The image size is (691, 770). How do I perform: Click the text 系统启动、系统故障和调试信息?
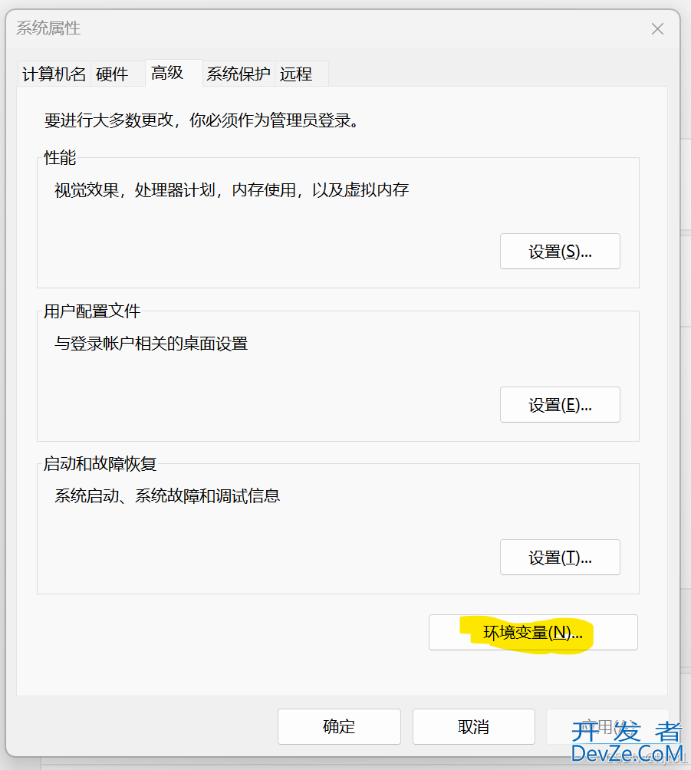coord(167,496)
